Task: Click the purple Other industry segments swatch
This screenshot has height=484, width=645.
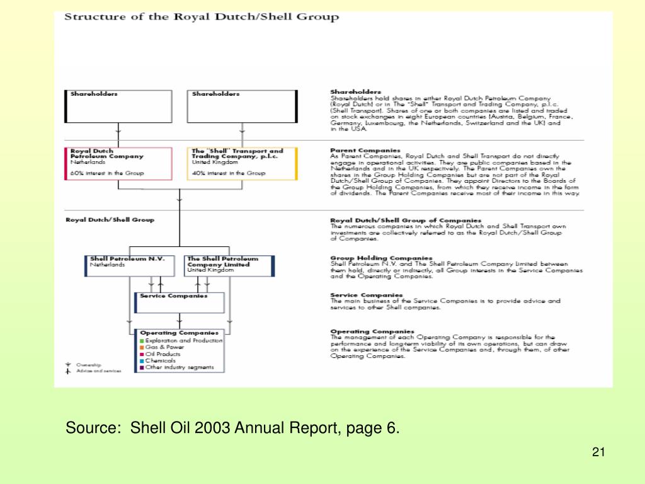Action: click(142, 367)
